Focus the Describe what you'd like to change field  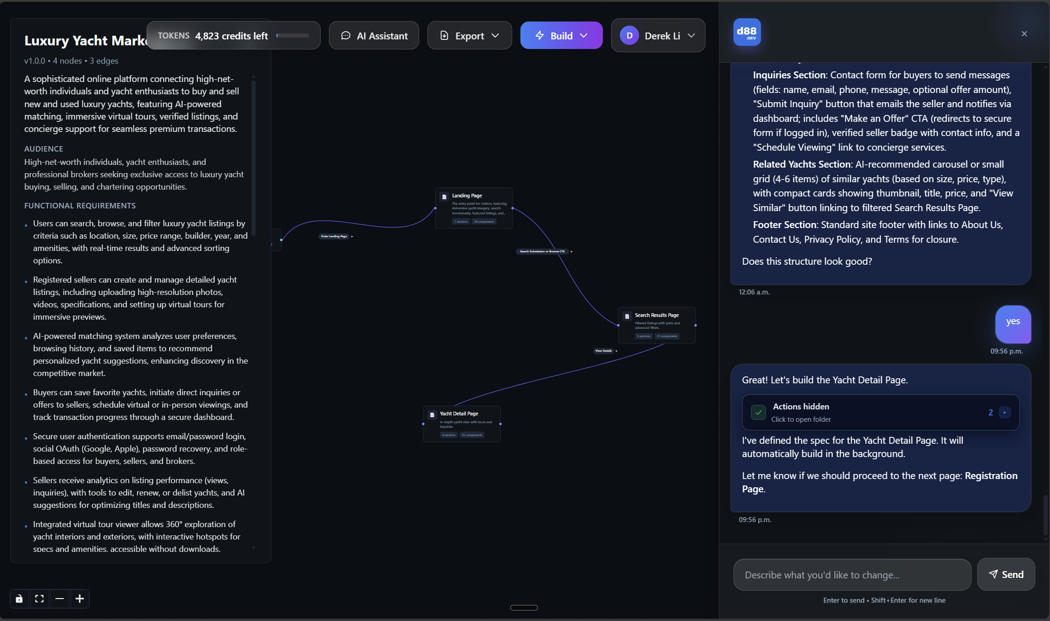tap(852, 574)
